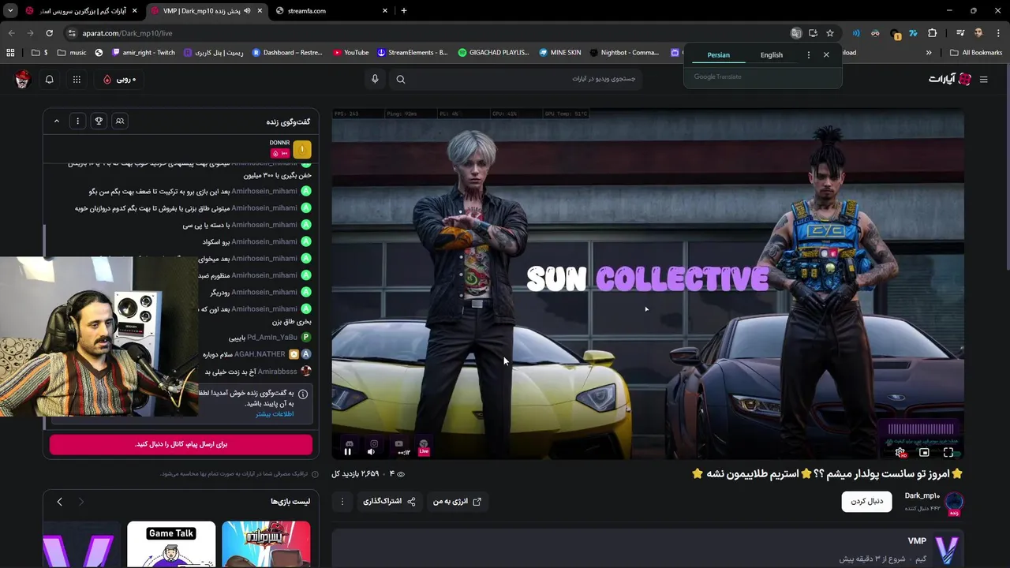Click Aparat search magnifier icon
The image size is (1010, 568).
(401, 79)
